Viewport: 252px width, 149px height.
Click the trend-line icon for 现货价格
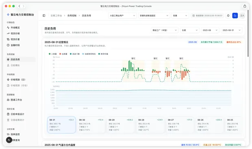pyautogui.click(x=8, y=33)
